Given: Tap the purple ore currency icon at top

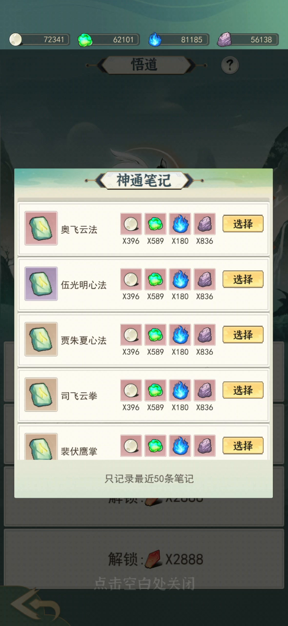Looking at the screenshot, I should 224,40.
